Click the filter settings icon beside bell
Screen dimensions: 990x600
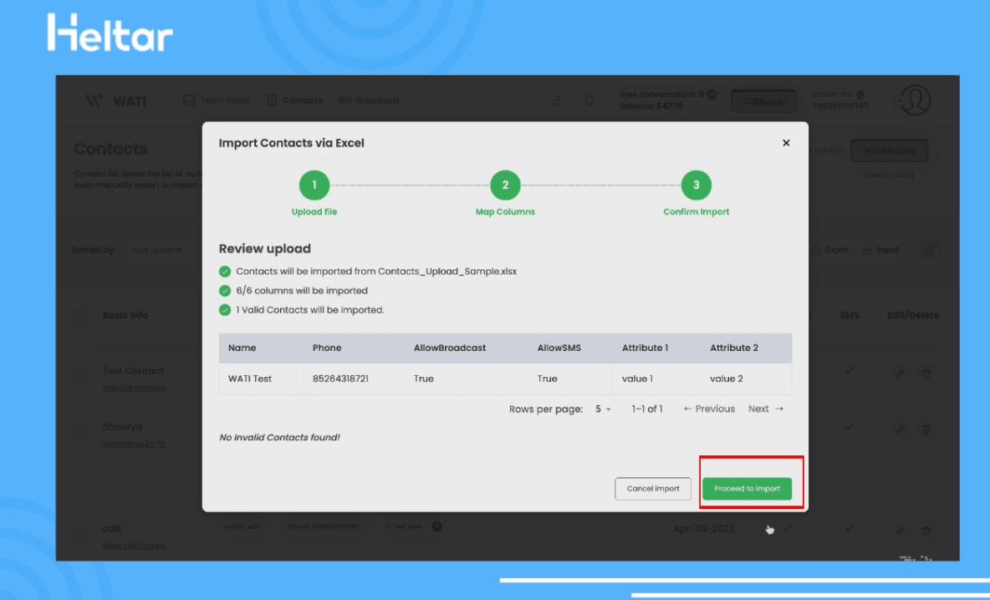pyautogui.click(x=556, y=101)
